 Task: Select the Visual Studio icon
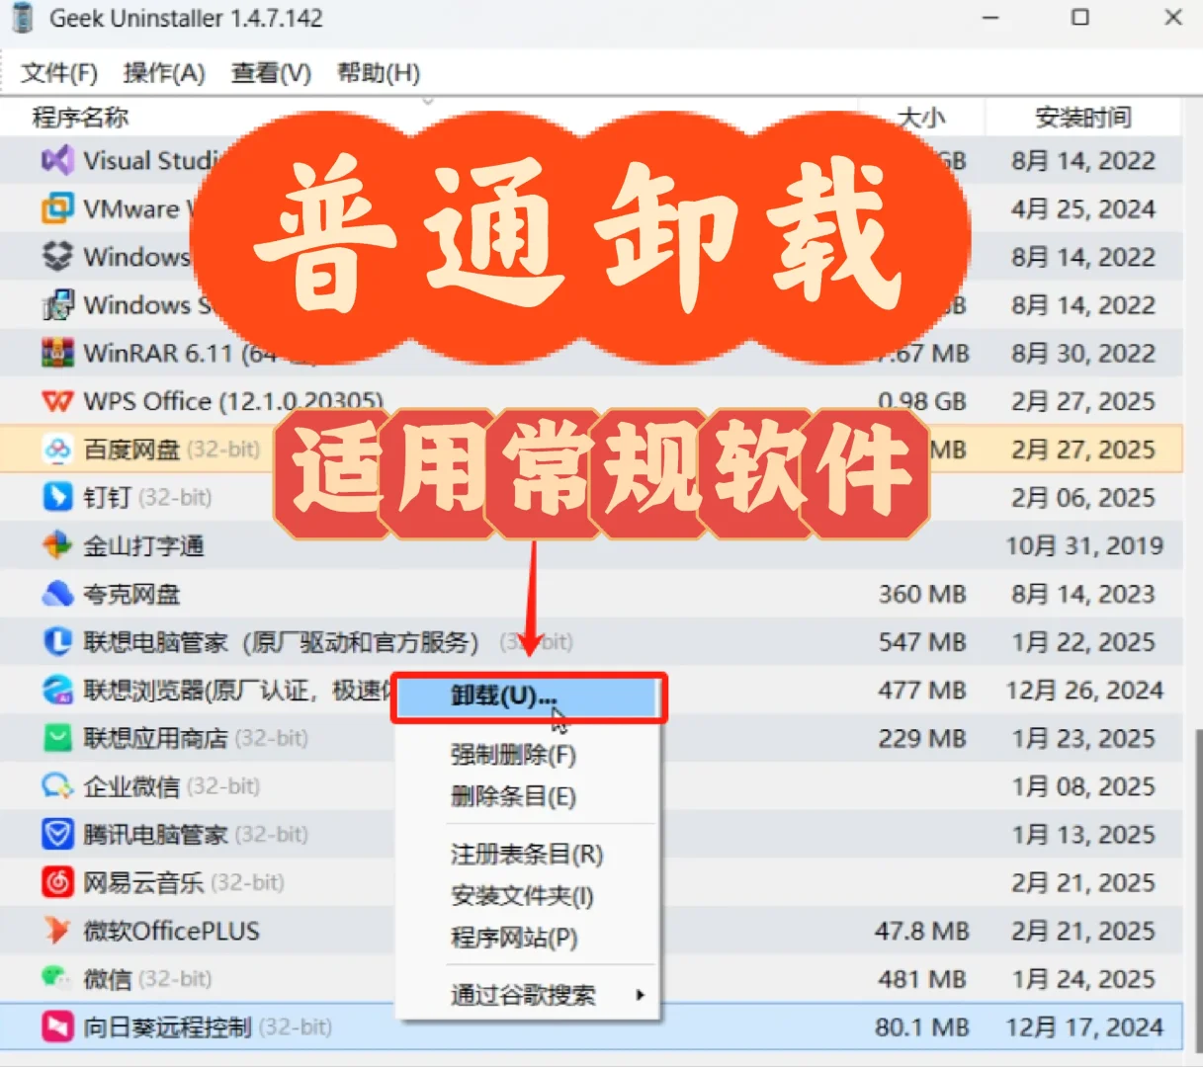click(56, 160)
